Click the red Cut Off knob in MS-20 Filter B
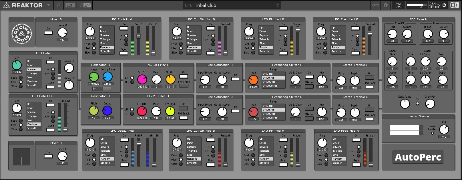Screen dimensions: 462x180 pyautogui.click(x=142, y=111)
